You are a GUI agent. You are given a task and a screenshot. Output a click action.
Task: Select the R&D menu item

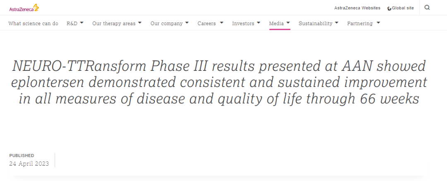(x=72, y=24)
